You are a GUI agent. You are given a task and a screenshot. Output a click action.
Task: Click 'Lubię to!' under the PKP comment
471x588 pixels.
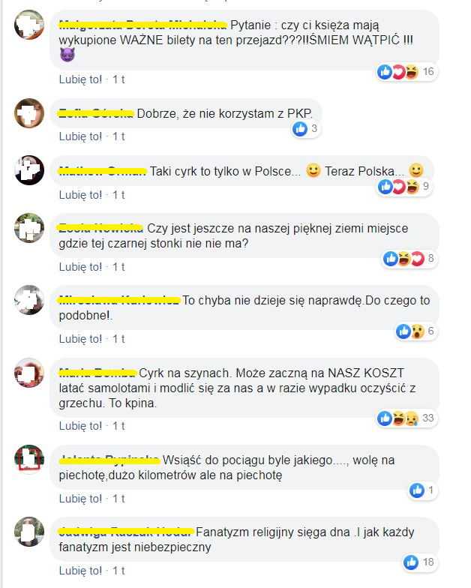coord(80,136)
